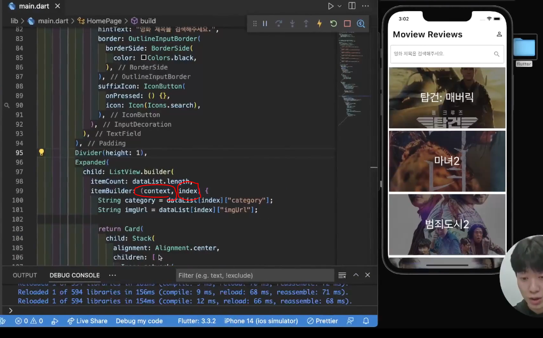Tap the movie search field in simulator
This screenshot has width=543, height=338.
click(447, 54)
